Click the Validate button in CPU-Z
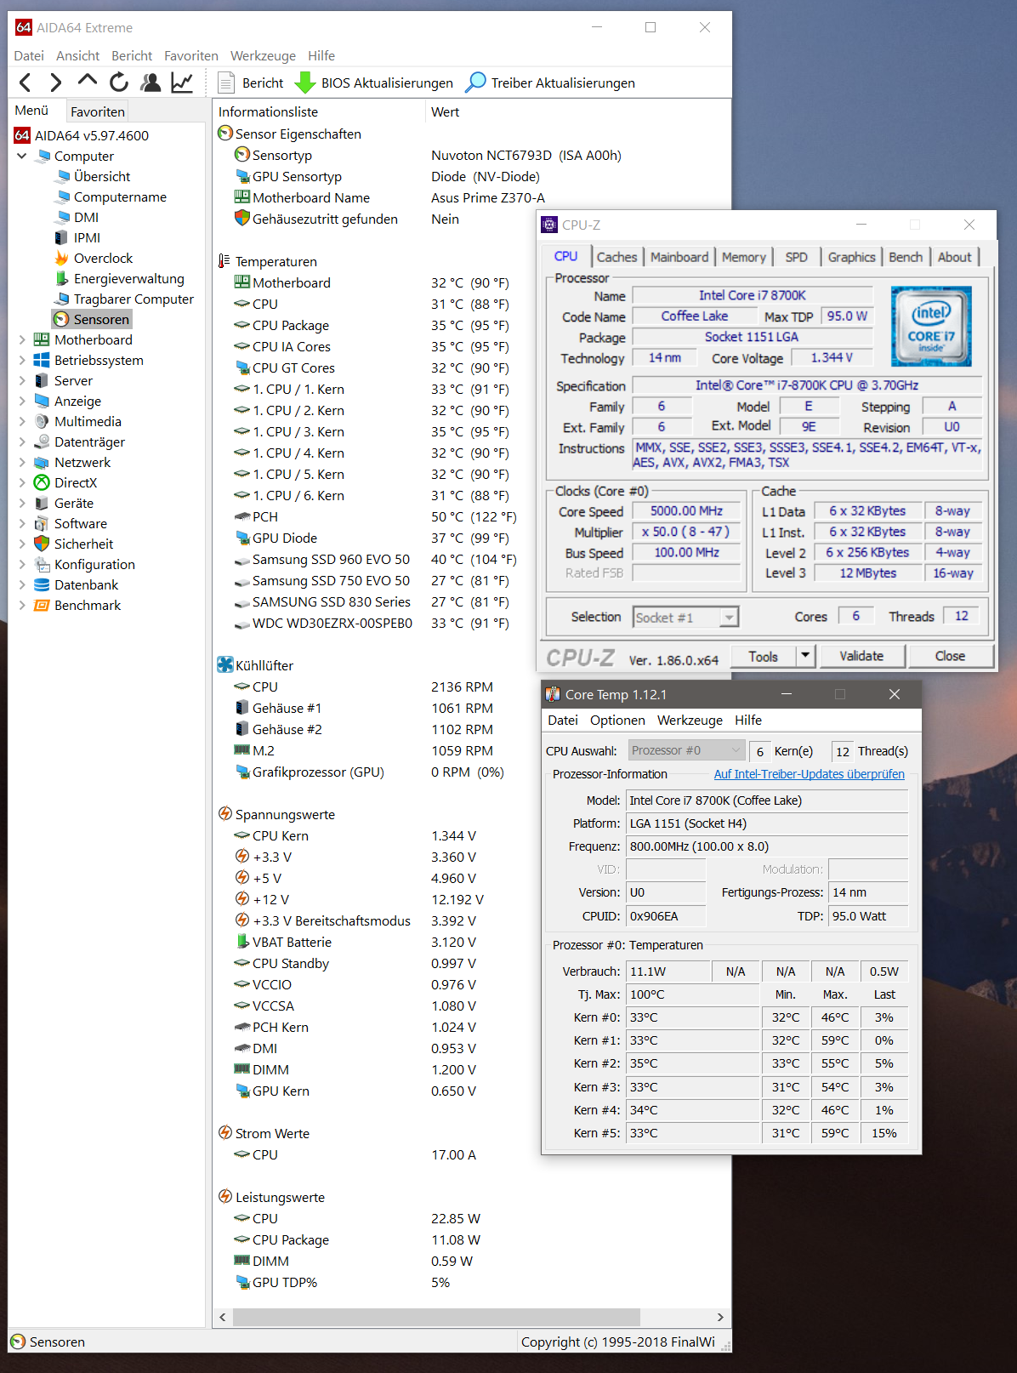Image resolution: width=1017 pixels, height=1373 pixels. click(x=861, y=656)
